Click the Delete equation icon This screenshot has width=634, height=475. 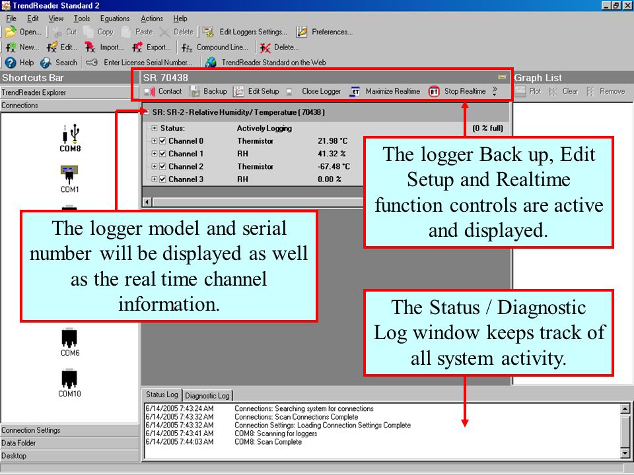coord(265,47)
